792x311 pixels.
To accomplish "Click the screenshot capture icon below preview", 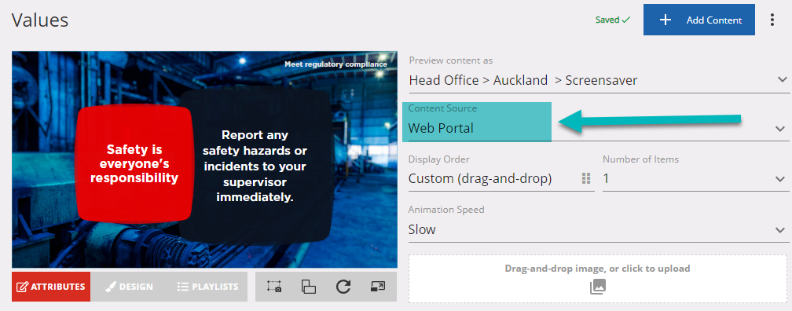I will pos(274,286).
